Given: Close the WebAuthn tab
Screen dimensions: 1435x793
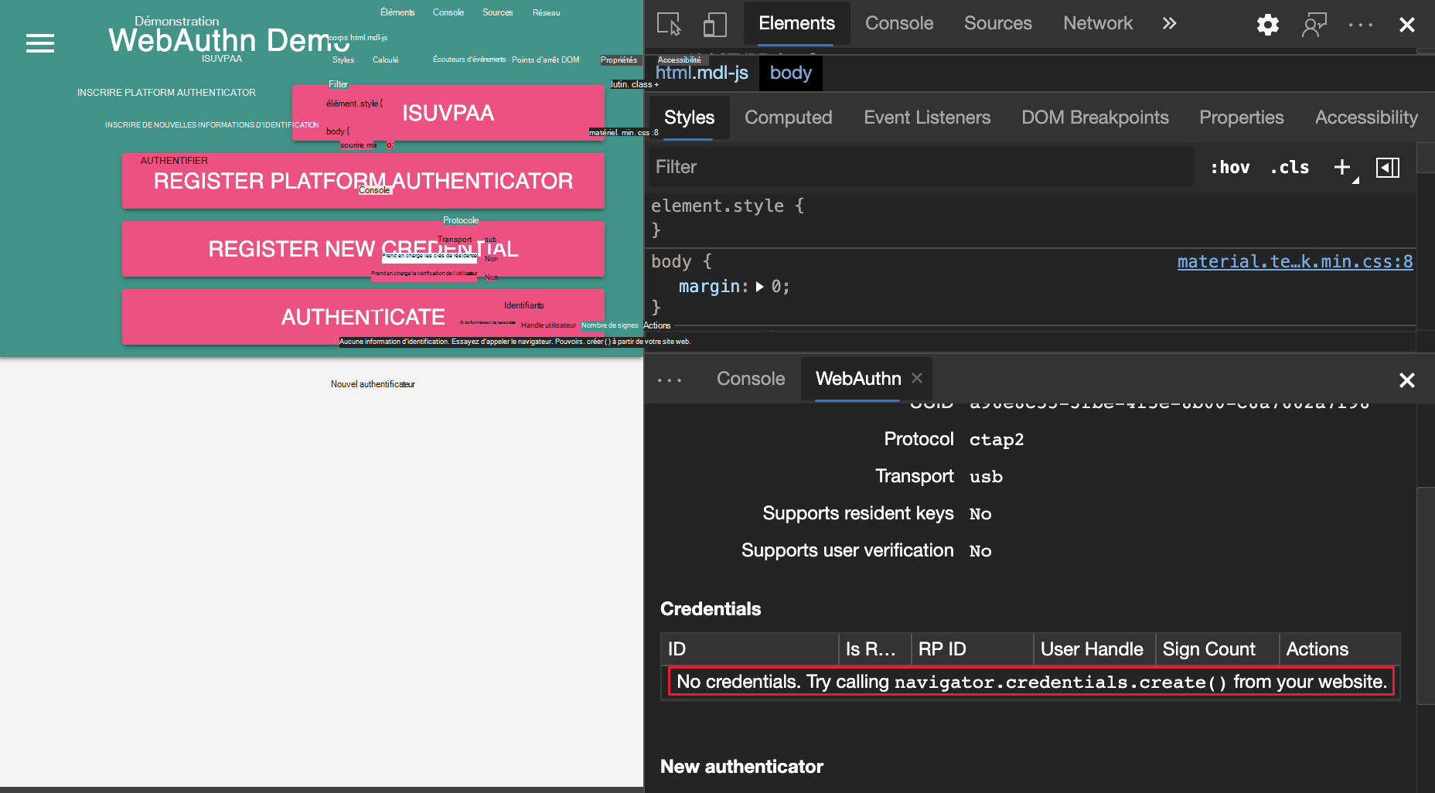Looking at the screenshot, I should [917, 378].
